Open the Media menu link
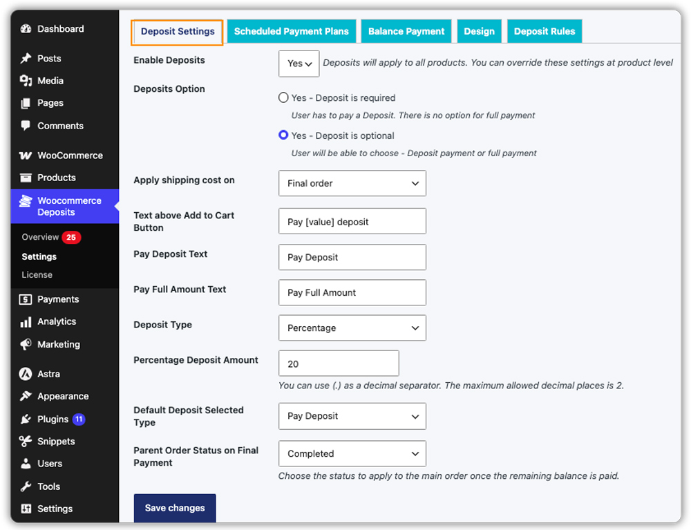 50,81
